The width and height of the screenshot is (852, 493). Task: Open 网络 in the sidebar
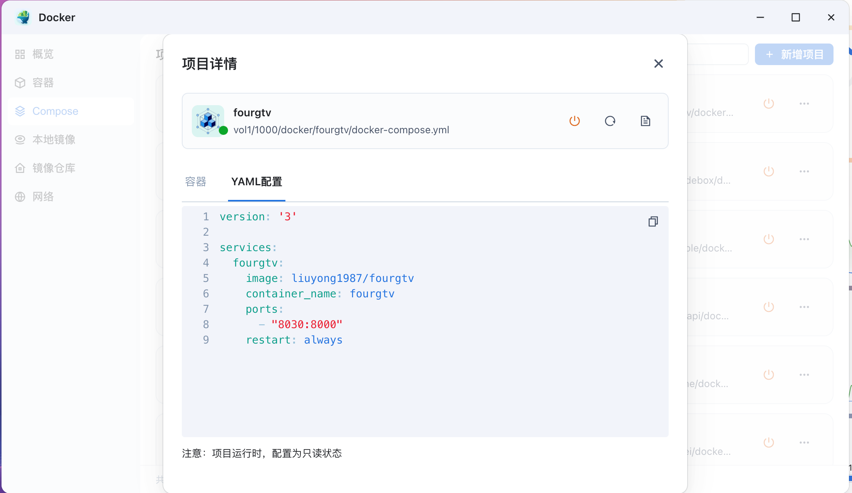tap(71, 196)
